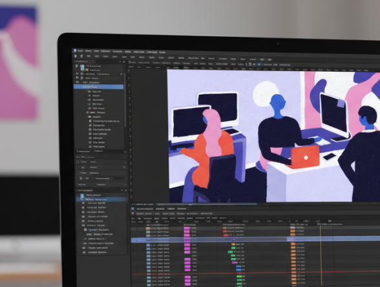This screenshot has height=287, width=380.
Task: Select the highlighted row in the lower-left panel
Action: [x=101, y=199]
